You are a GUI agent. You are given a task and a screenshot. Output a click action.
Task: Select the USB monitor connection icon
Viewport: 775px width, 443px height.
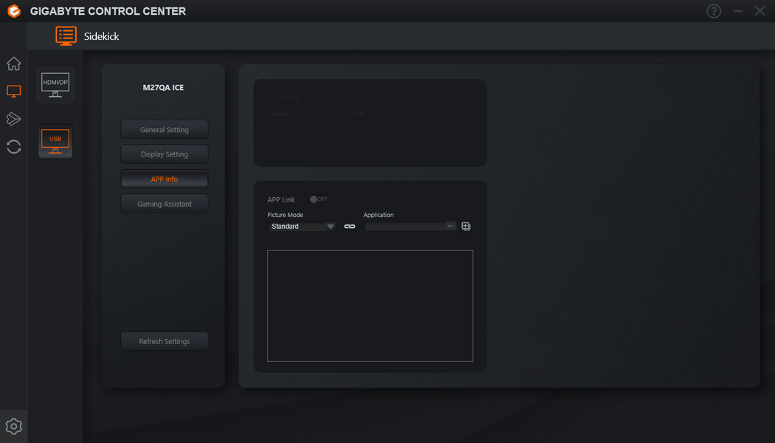pyautogui.click(x=55, y=142)
